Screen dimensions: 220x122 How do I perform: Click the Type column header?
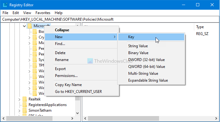(200, 27)
